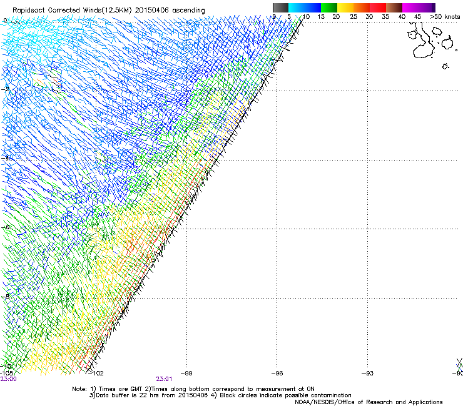Click the legend label '20'
The width and height of the screenshot is (463, 406).
[x=336, y=17]
